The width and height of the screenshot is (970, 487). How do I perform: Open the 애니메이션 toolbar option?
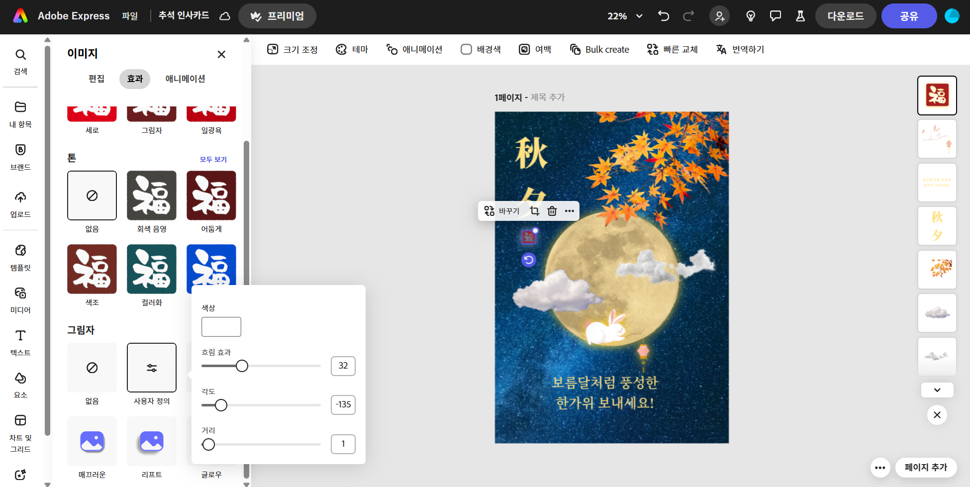[414, 49]
